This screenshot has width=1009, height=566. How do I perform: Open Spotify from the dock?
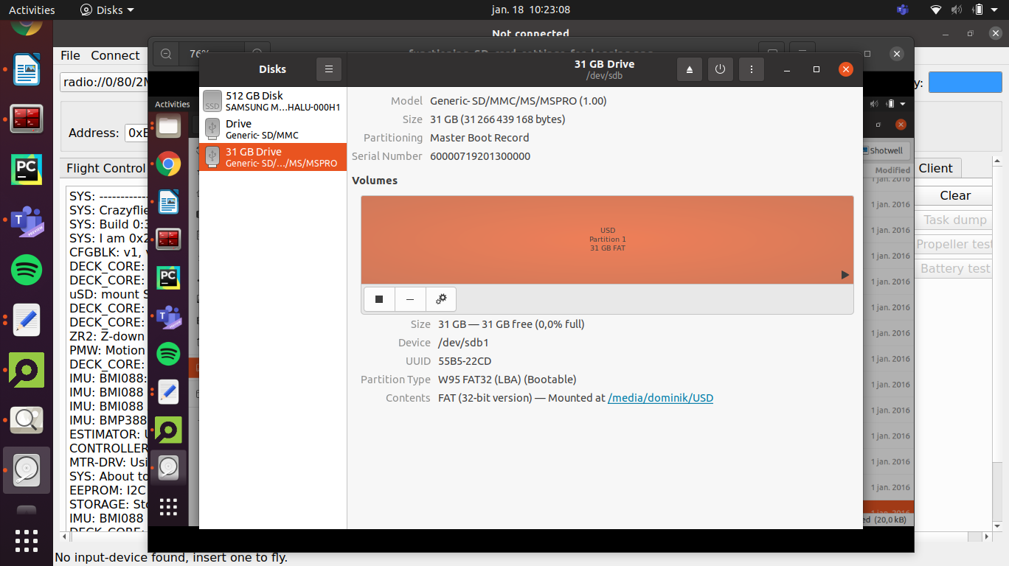27,270
